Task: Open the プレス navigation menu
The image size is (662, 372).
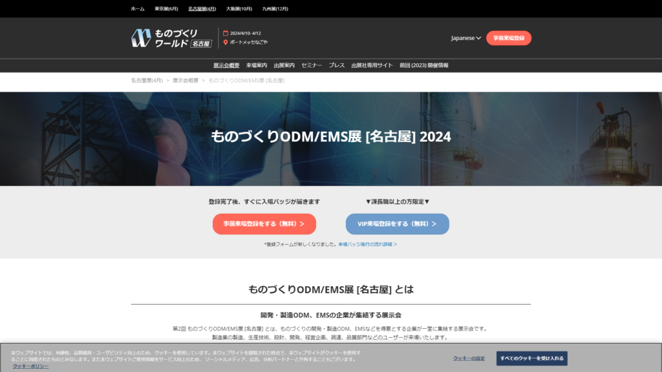Action: (336, 65)
